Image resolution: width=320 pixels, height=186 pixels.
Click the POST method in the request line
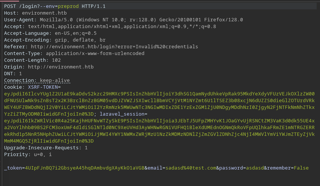point(10,6)
